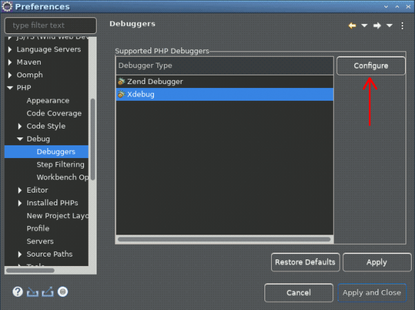Open the Profile preference page
The height and width of the screenshot is (310, 415).
[38, 229]
